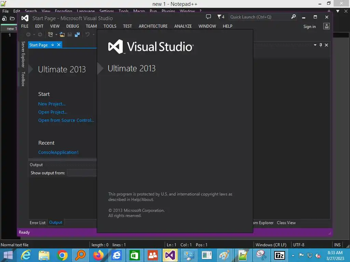Open the feedback speech bubble icon
Image resolution: width=350 pixels, height=262 pixels.
(x=208, y=17)
